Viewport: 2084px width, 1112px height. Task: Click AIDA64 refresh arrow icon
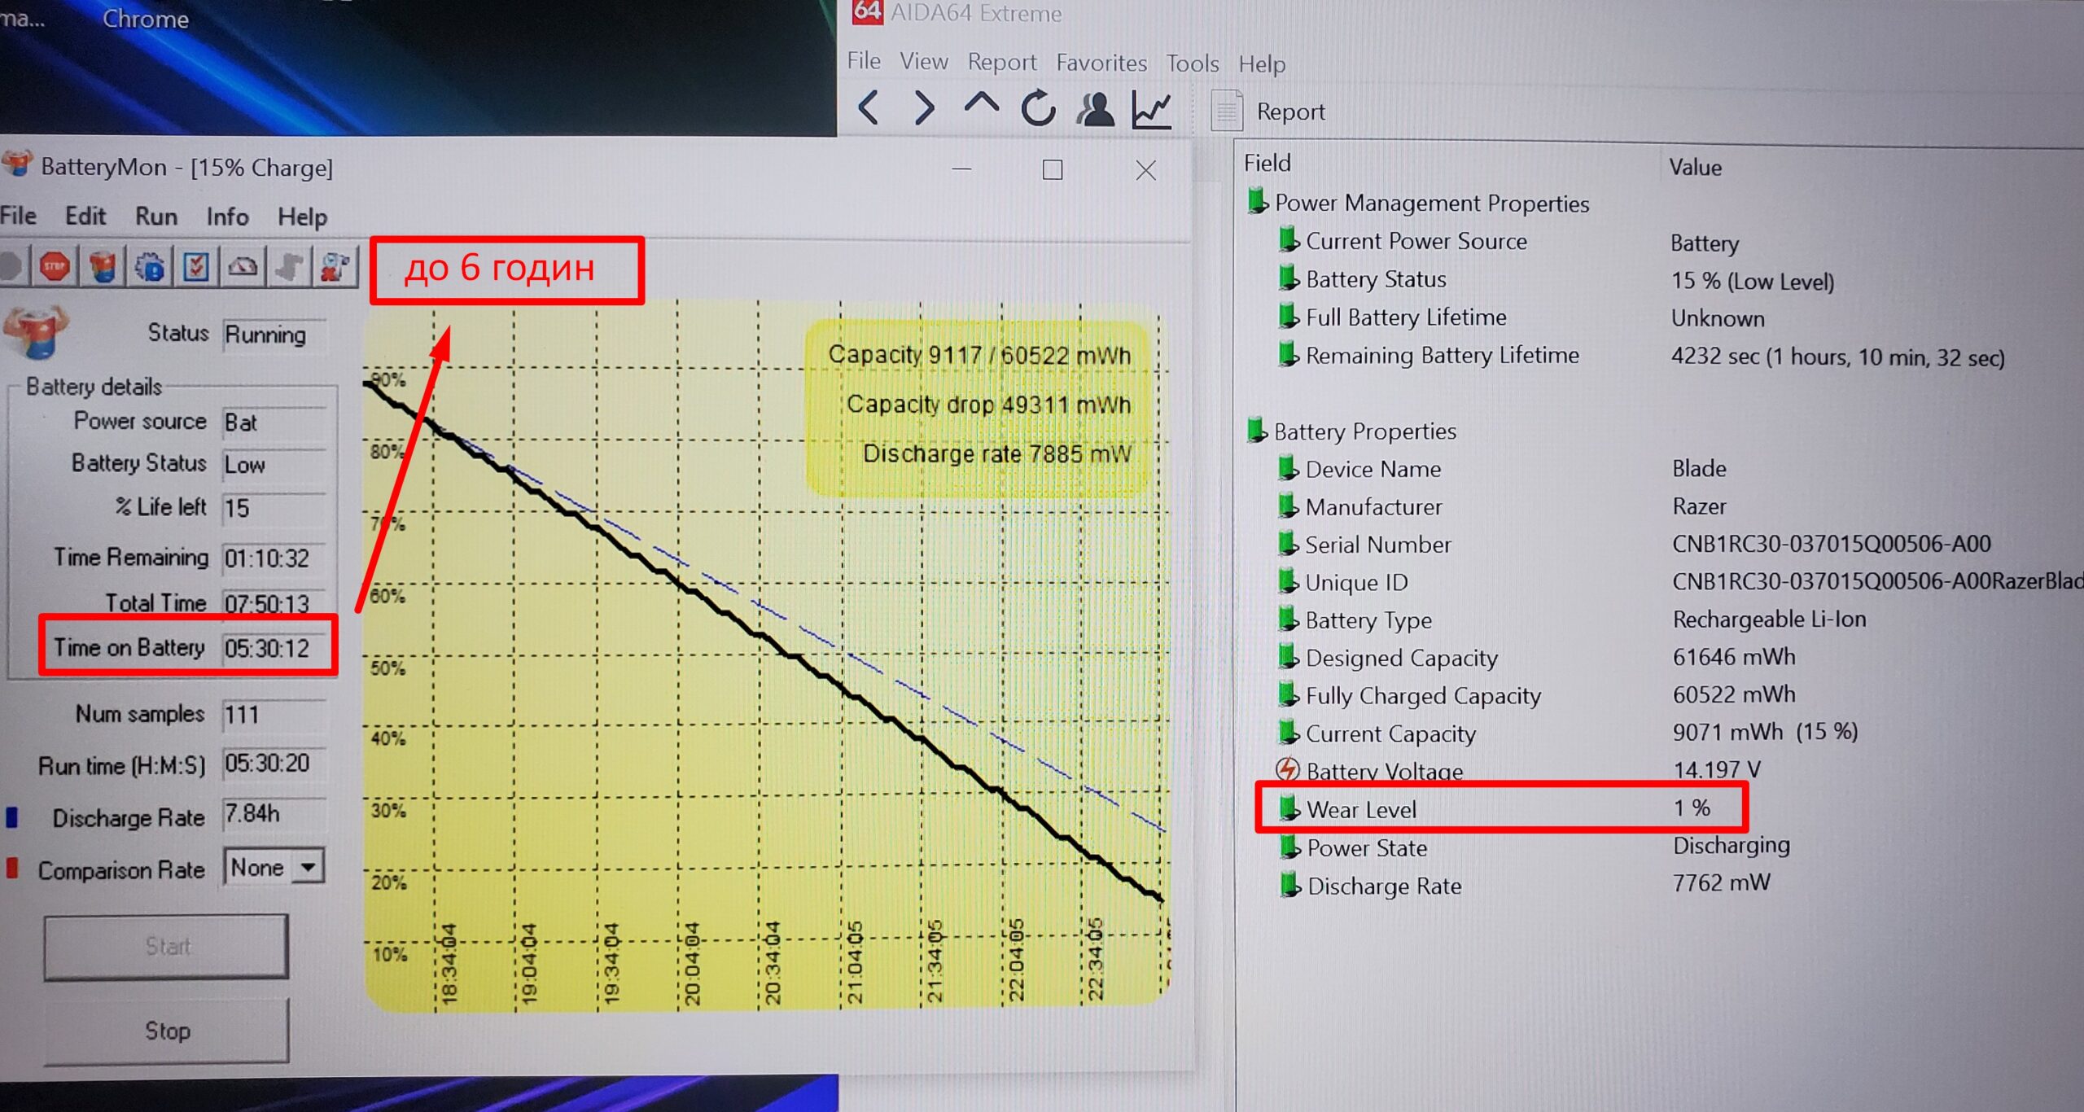click(x=1038, y=108)
